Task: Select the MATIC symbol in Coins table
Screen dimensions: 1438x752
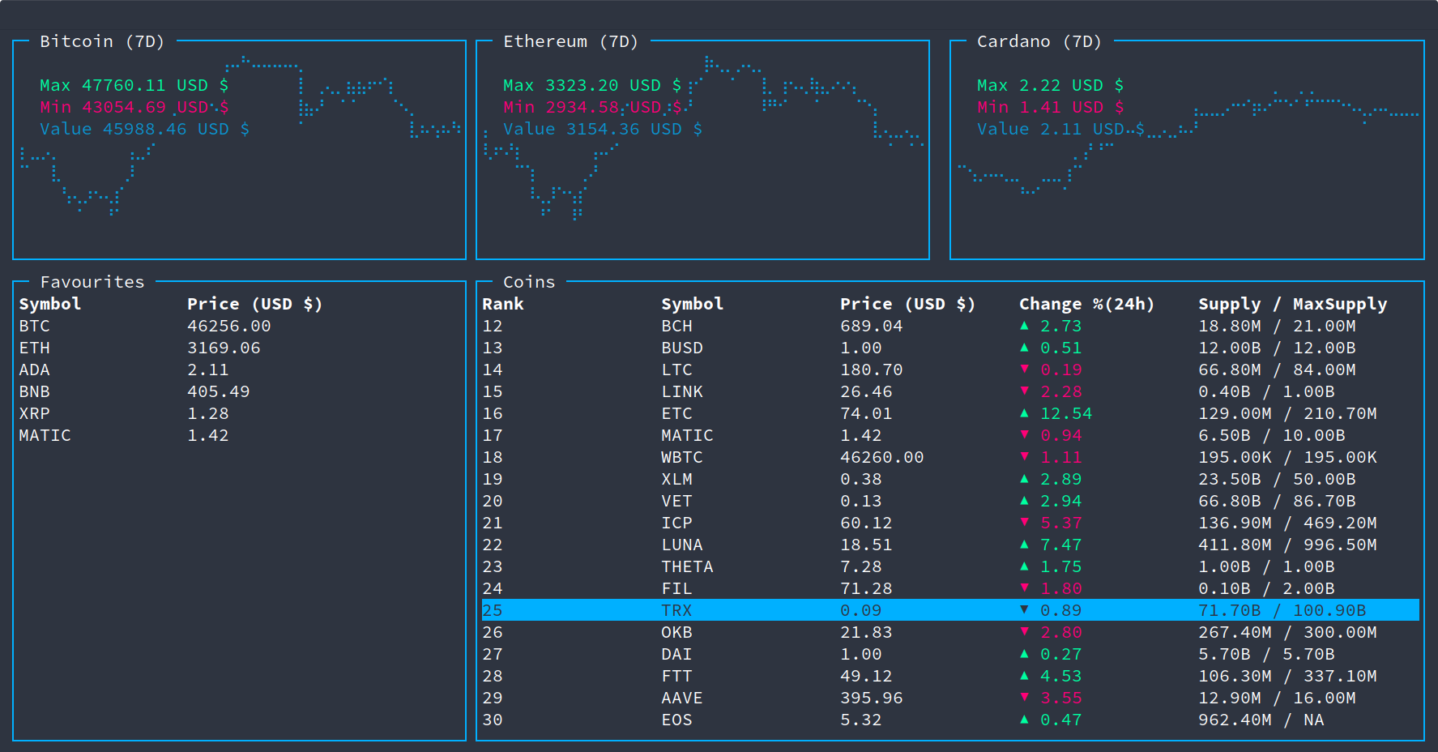Action: point(687,435)
